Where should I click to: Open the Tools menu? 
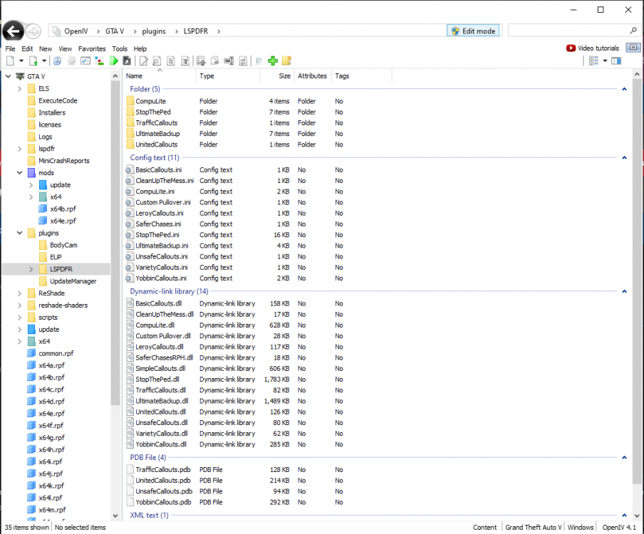tap(120, 48)
